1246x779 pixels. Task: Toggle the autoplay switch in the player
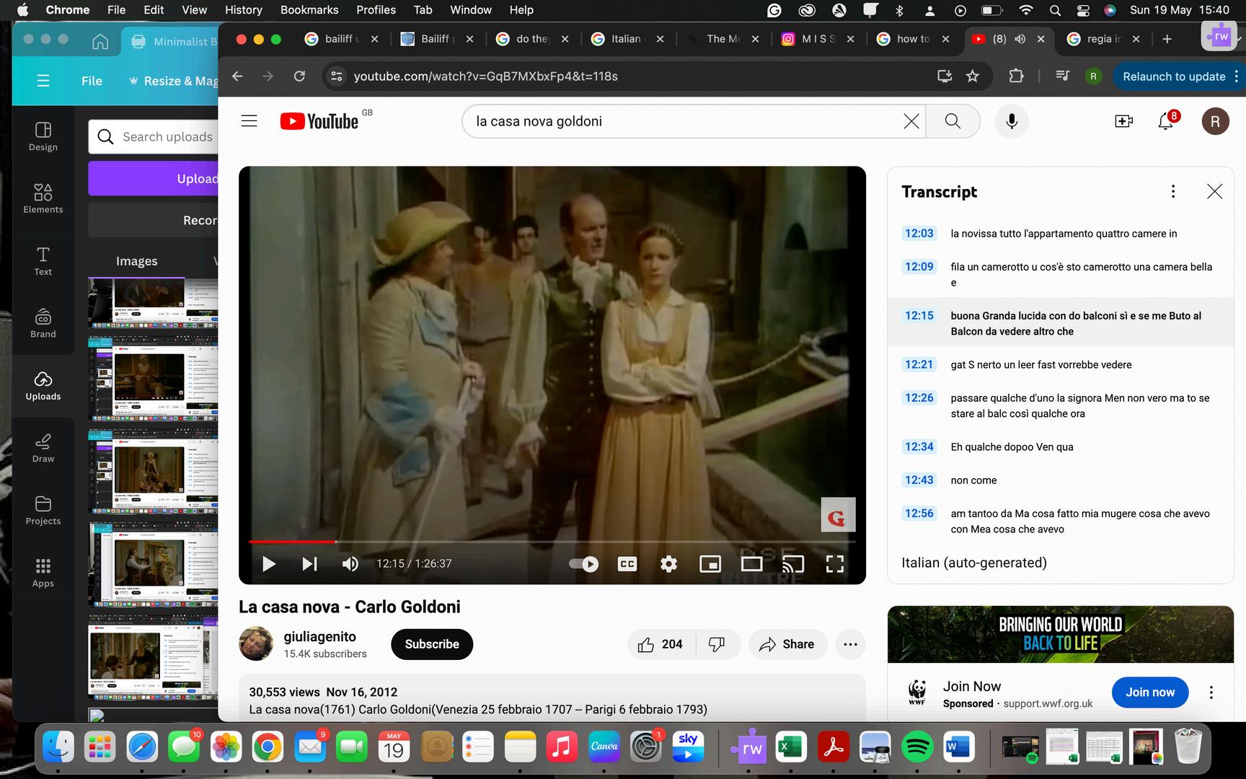point(583,564)
